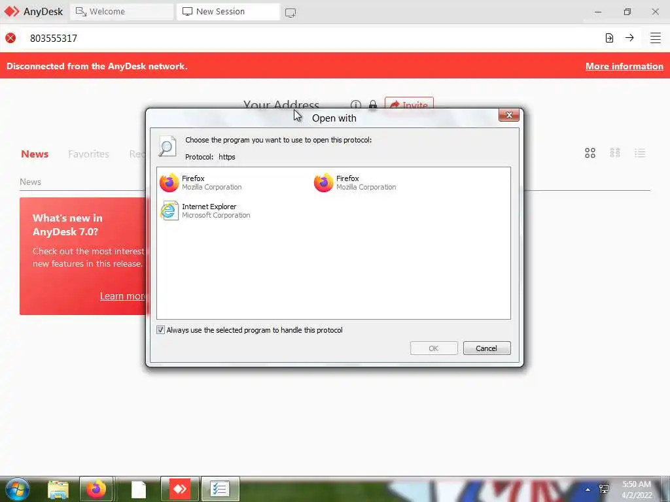670x502 pixels.
Task: Select the second Firefox entry on the right
Action: coord(355,183)
